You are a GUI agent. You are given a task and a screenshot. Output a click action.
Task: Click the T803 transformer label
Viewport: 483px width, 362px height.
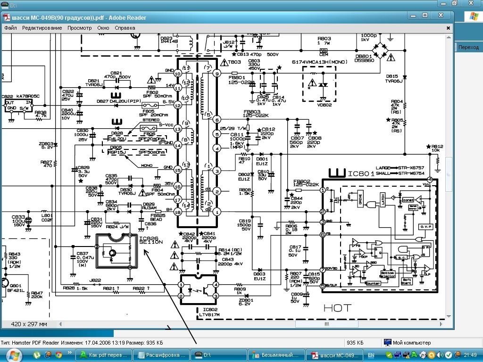click(x=234, y=62)
